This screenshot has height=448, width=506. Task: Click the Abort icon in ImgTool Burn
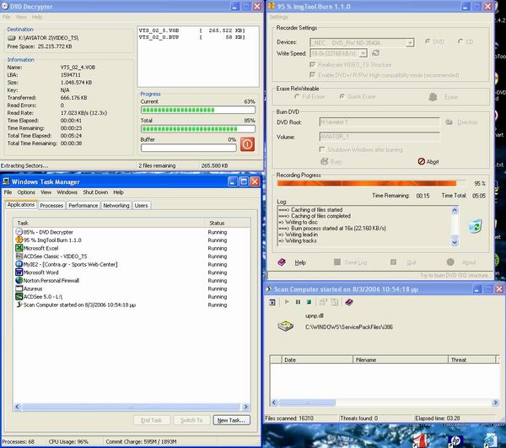421,161
